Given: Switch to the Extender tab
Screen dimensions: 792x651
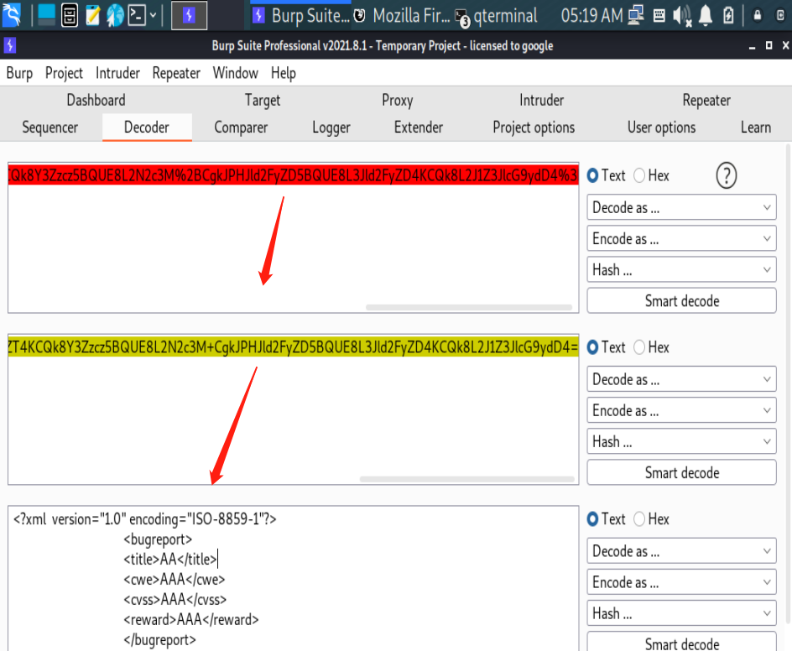Looking at the screenshot, I should pos(419,128).
